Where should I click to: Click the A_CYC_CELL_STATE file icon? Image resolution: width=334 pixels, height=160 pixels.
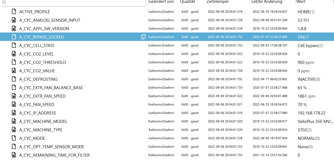[x=13, y=45]
